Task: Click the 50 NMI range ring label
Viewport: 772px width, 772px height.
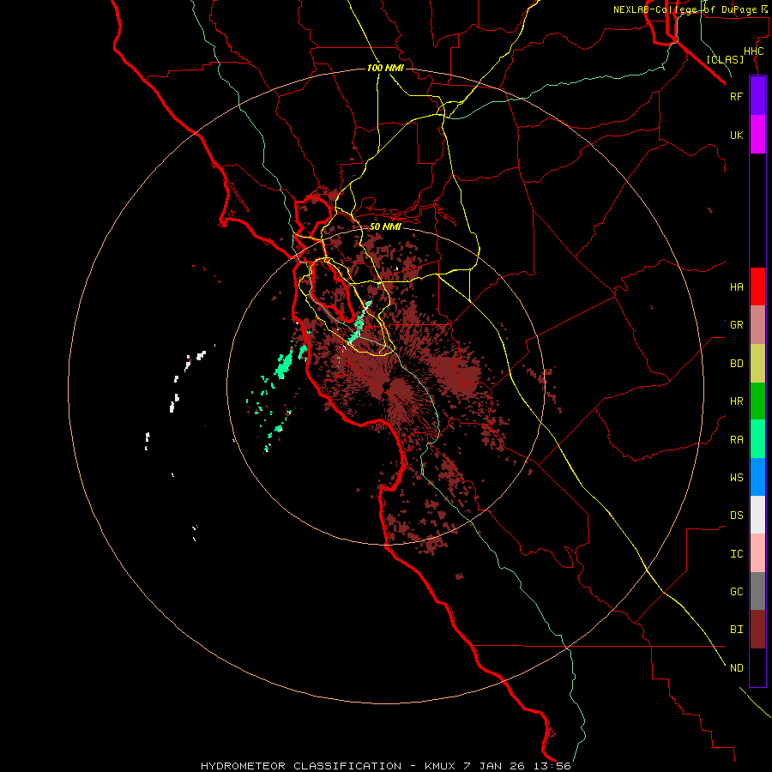Action: [385, 226]
